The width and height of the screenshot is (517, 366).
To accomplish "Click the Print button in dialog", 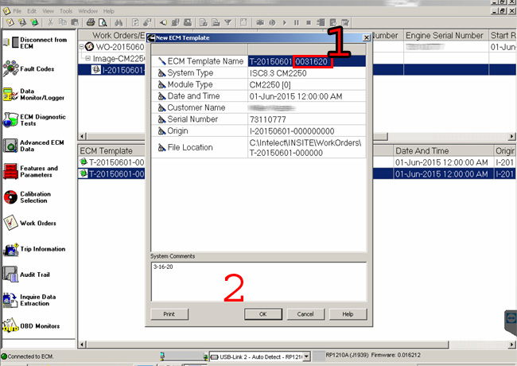I will click(169, 314).
